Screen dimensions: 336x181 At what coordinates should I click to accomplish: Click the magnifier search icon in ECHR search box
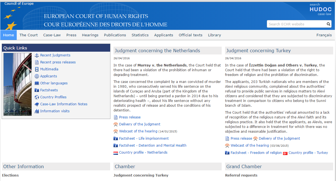[328, 24]
